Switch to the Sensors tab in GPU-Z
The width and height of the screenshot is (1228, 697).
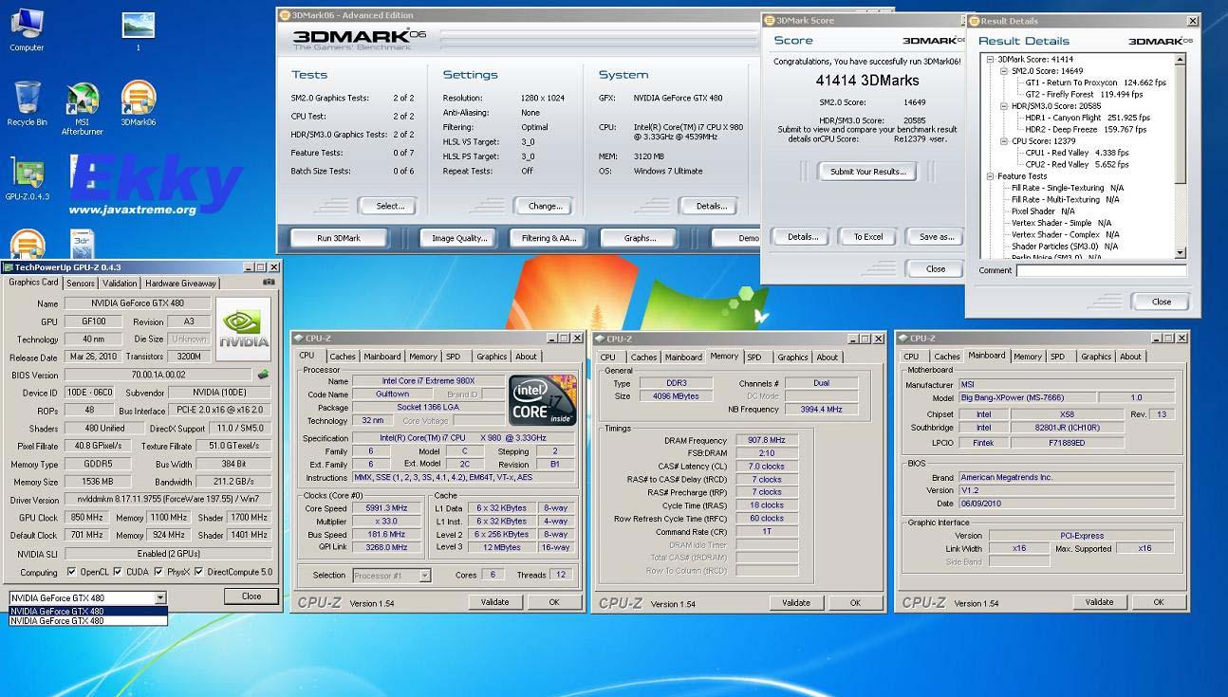[x=81, y=284]
